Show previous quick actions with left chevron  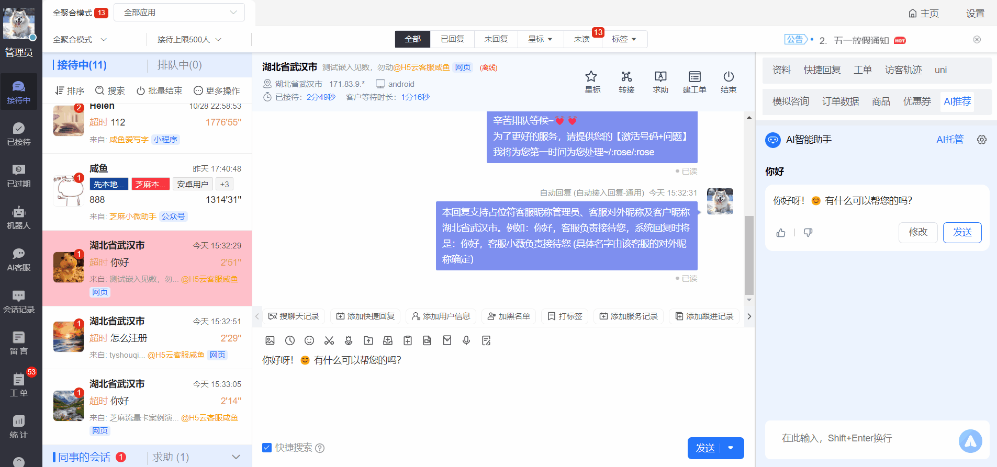tap(257, 316)
